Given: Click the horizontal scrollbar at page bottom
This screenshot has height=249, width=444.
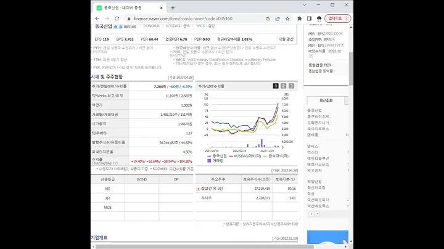Looking at the screenshot, I should click(x=204, y=247).
